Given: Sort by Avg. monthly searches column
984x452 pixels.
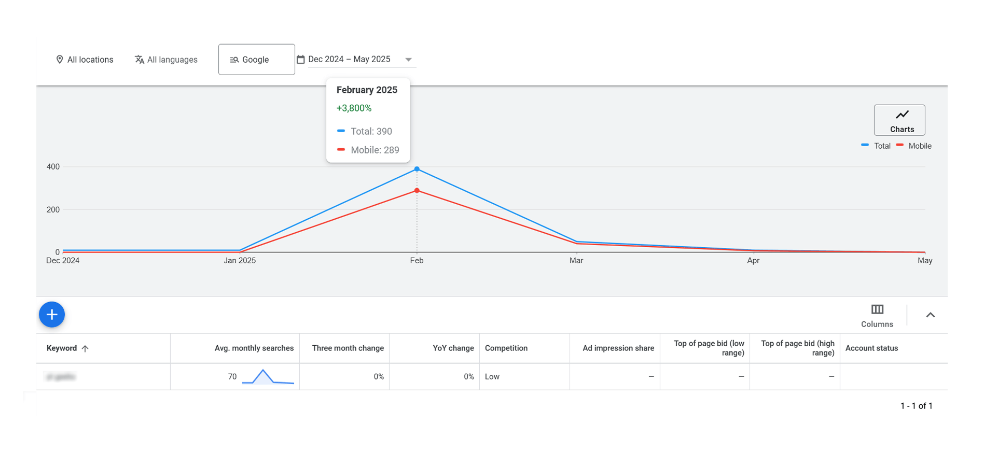Looking at the screenshot, I should [254, 348].
